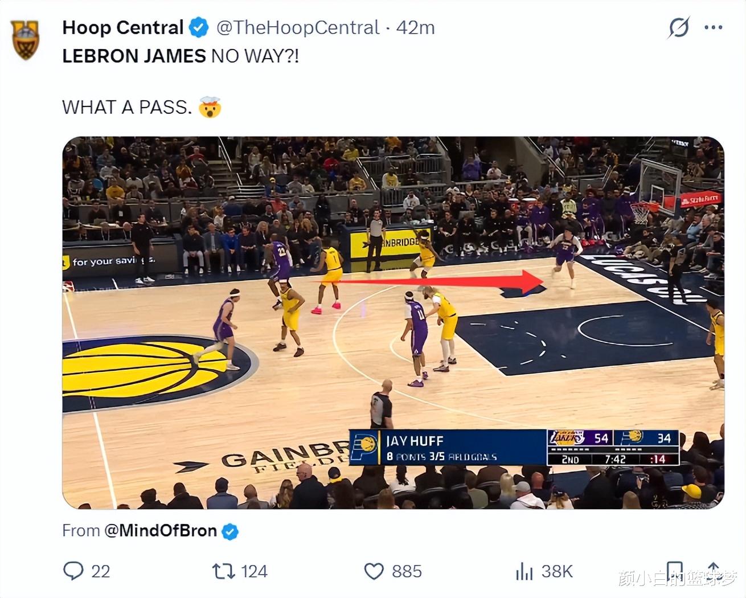This screenshot has height=598, width=746.
Task: Open view analytics bar-chart icon
Action: point(524,571)
